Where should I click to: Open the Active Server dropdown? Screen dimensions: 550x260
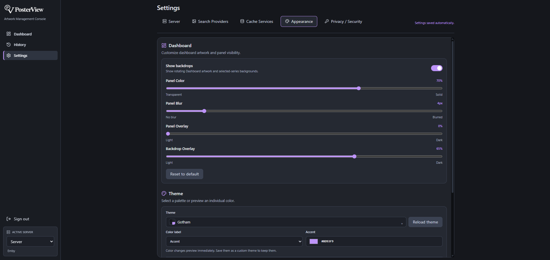point(30,241)
